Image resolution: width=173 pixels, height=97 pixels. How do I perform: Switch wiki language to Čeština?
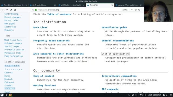(x=8, y=73)
